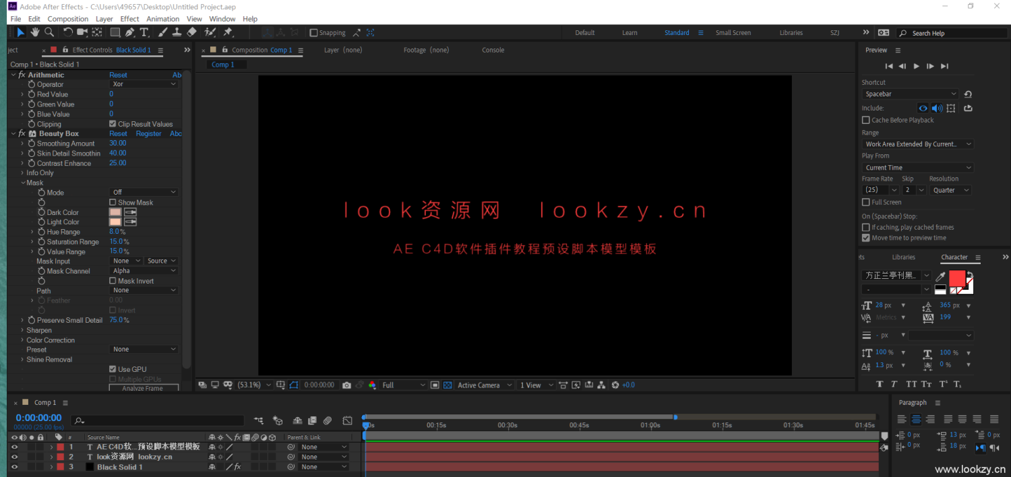This screenshot has height=477, width=1011.
Task: Enable the Show Mask checkbox
Action: (113, 202)
